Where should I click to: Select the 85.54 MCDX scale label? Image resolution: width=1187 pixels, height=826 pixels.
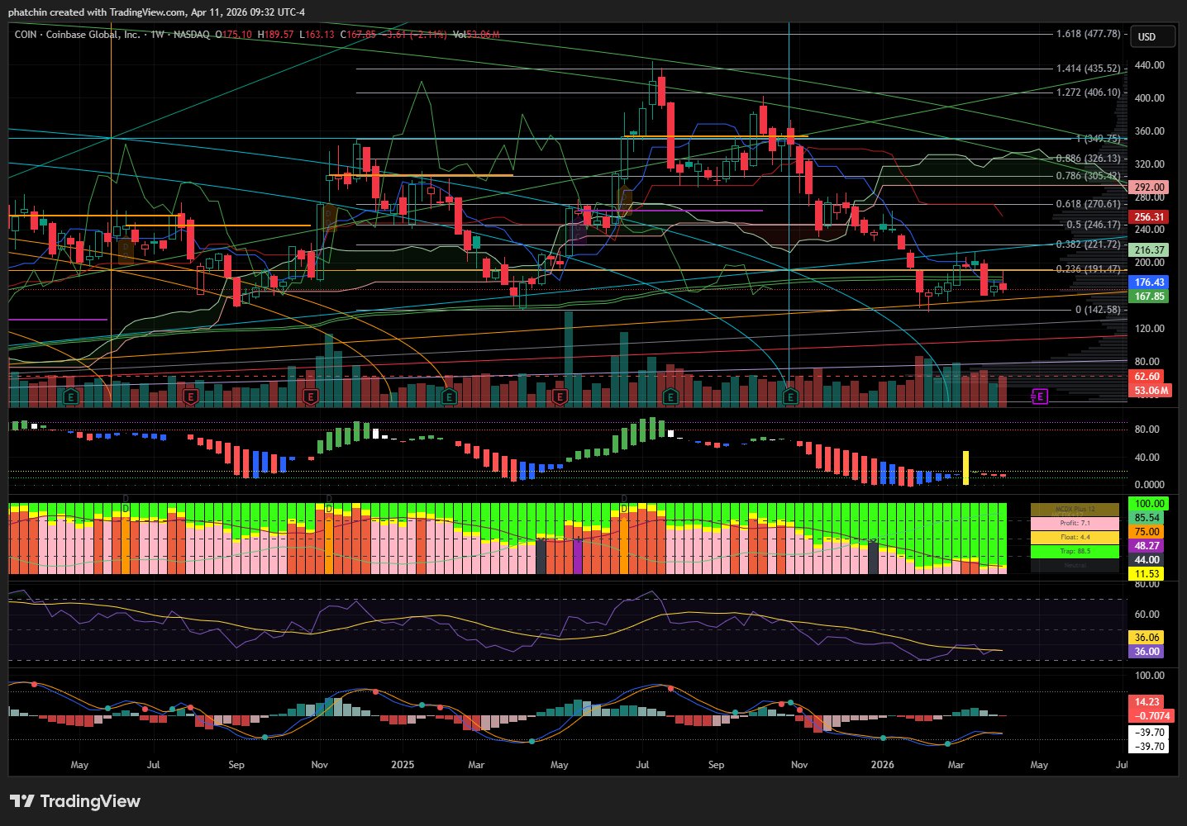(1146, 518)
